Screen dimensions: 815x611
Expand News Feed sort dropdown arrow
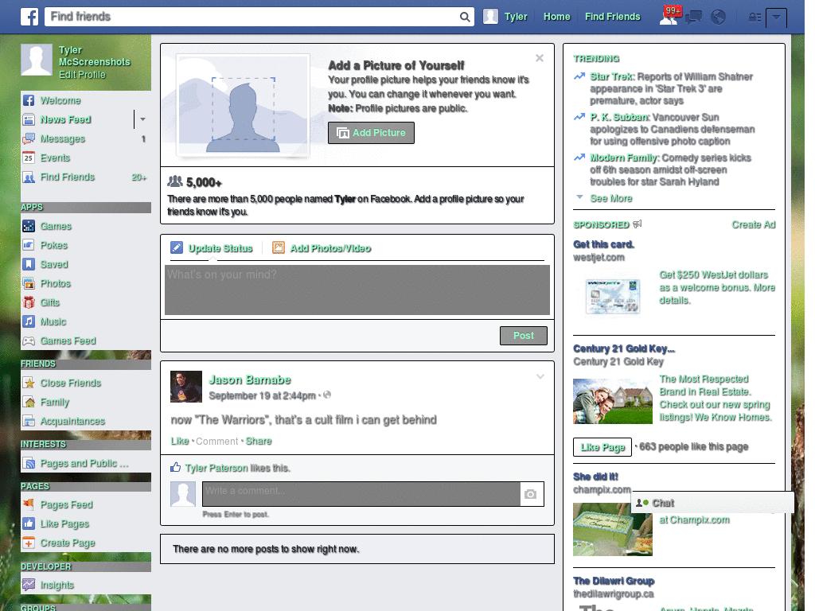pyautogui.click(x=142, y=119)
